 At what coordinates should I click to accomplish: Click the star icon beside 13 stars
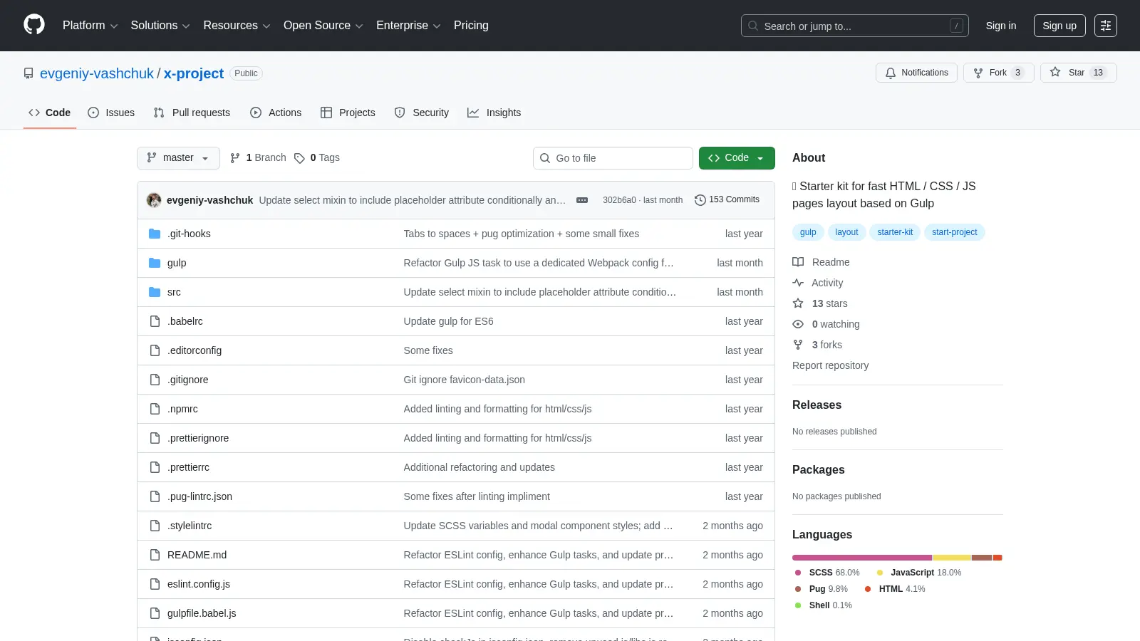(x=798, y=303)
